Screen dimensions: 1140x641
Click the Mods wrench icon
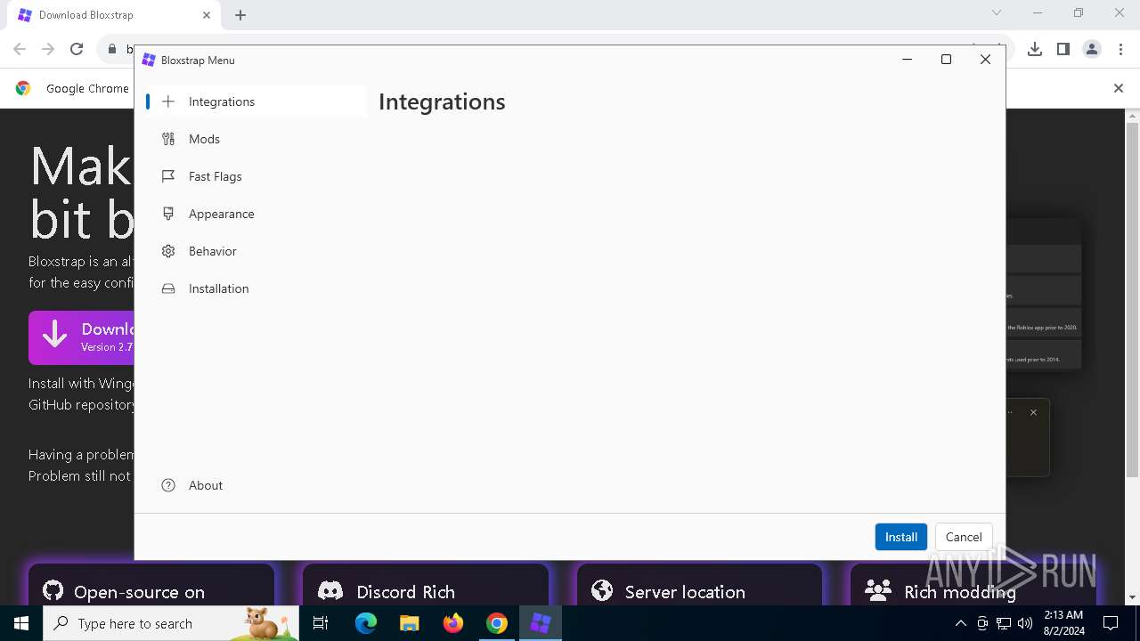click(x=168, y=139)
